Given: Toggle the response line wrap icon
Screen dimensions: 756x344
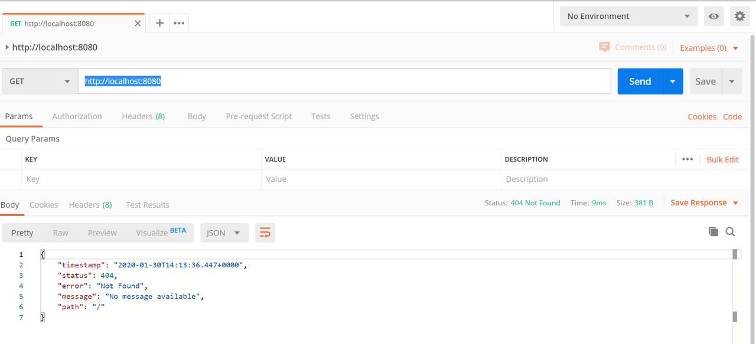Looking at the screenshot, I should click(265, 232).
